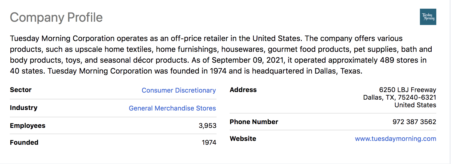Open the General Merchandise Stores industry link
The height and width of the screenshot is (164, 451).
tap(172, 108)
